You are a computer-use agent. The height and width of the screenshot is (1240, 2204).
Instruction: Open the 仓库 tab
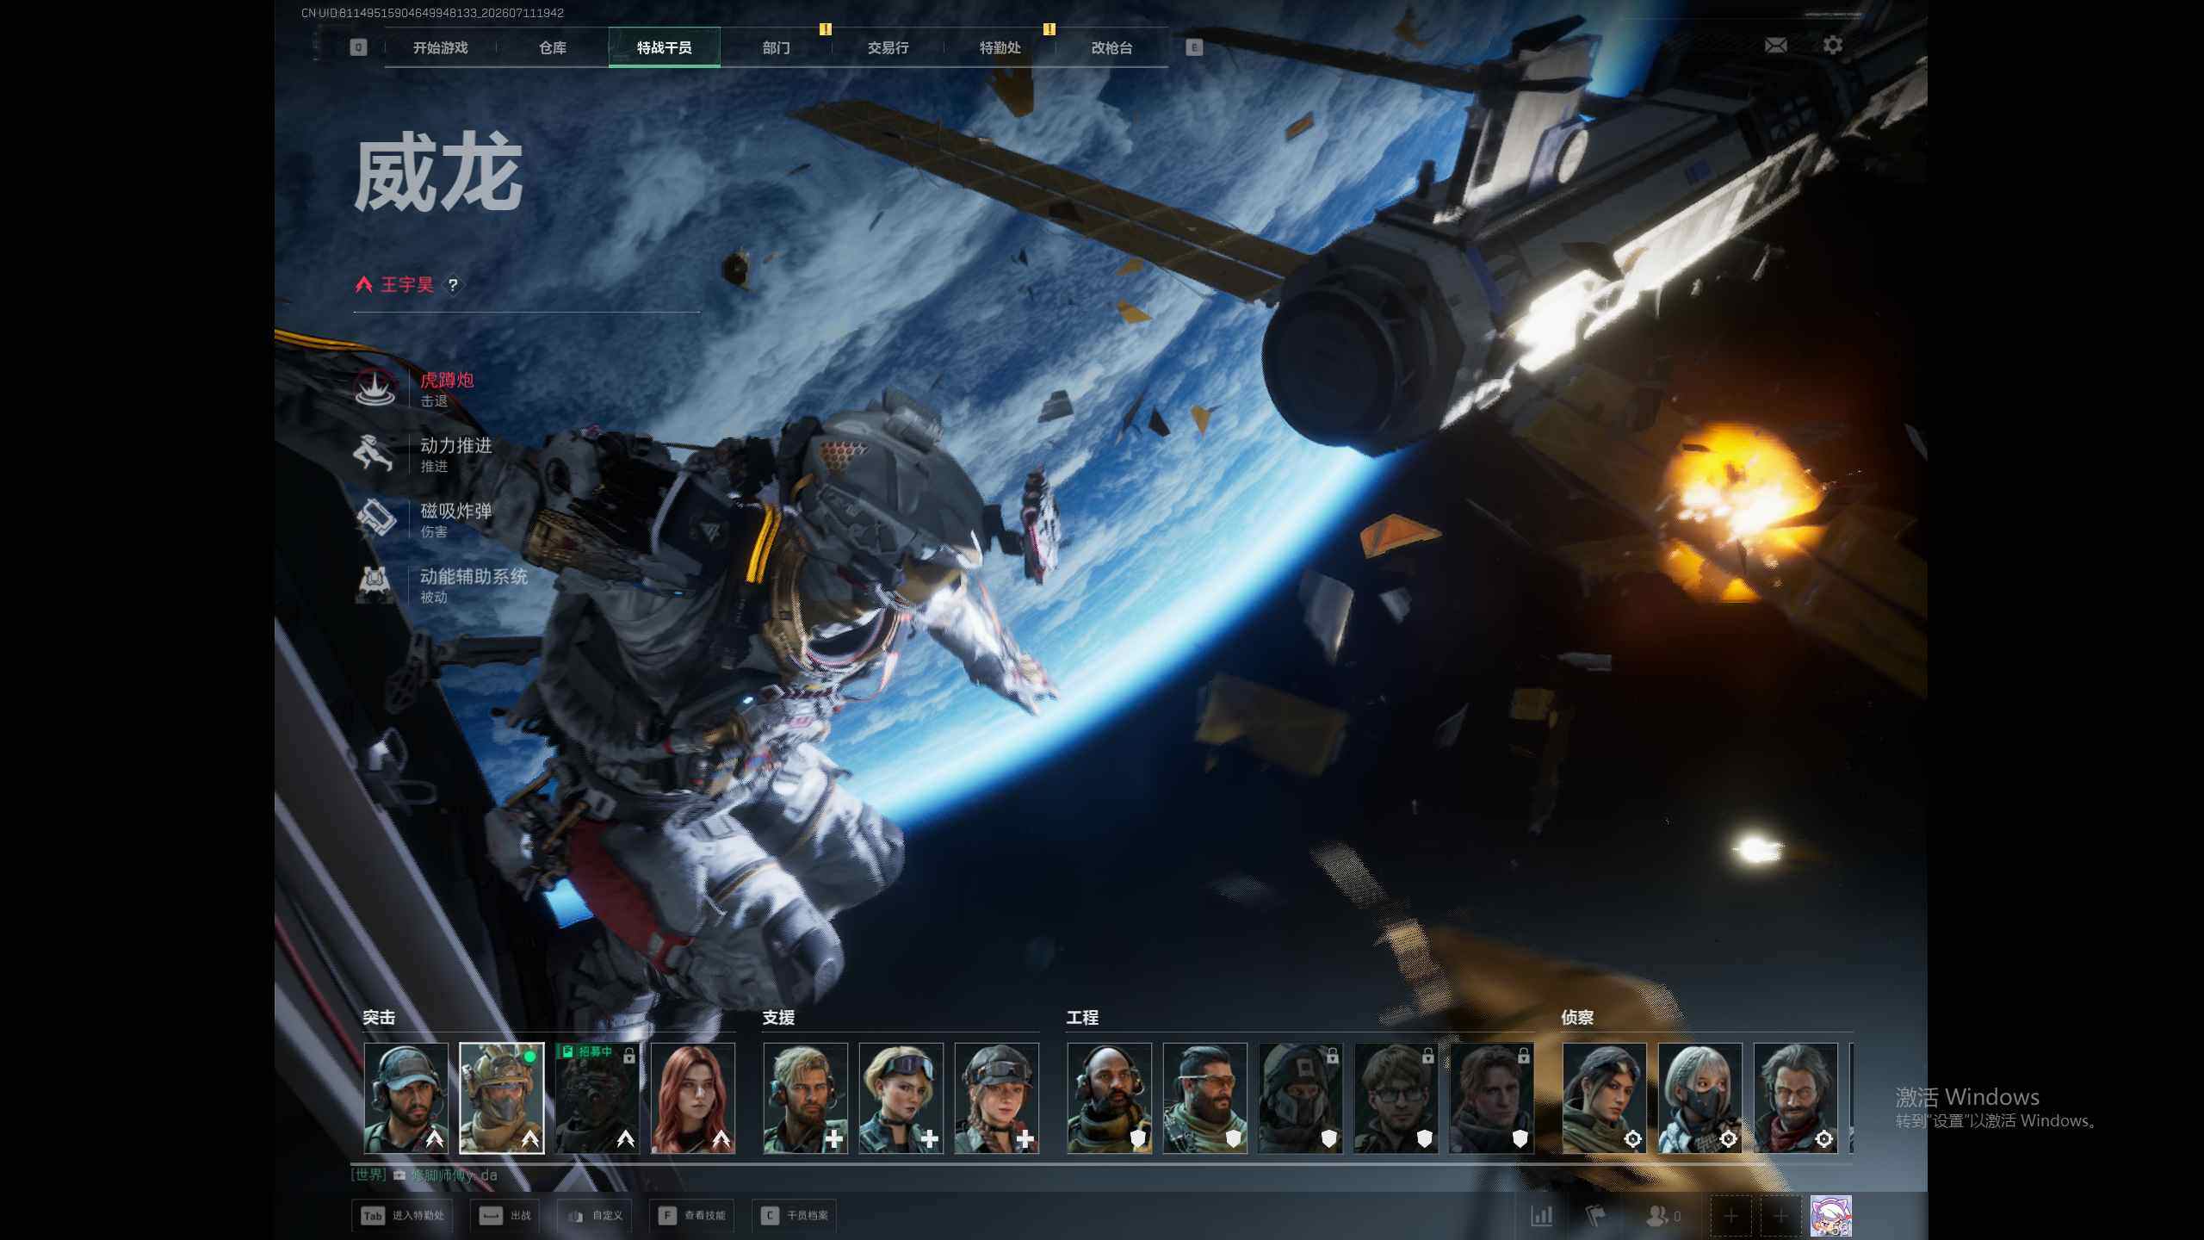(x=553, y=47)
